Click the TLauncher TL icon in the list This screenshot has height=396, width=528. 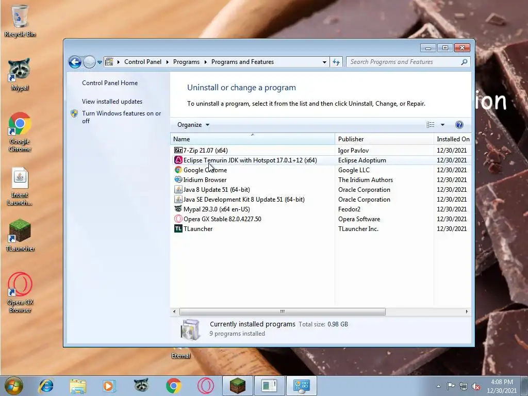[x=178, y=228]
